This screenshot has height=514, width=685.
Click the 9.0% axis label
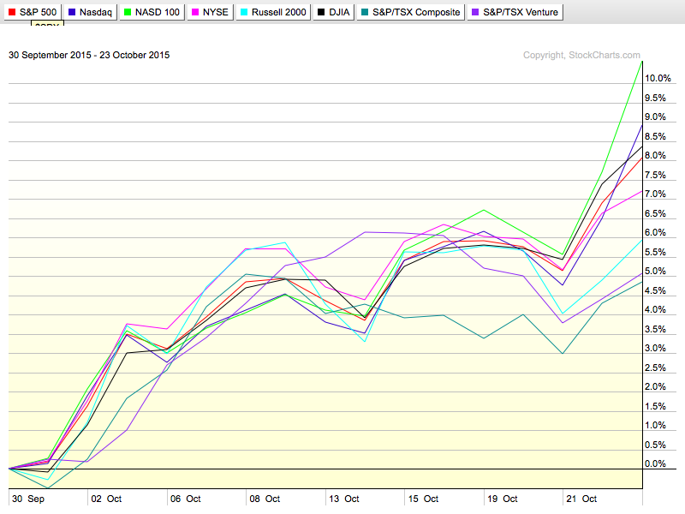(x=655, y=117)
